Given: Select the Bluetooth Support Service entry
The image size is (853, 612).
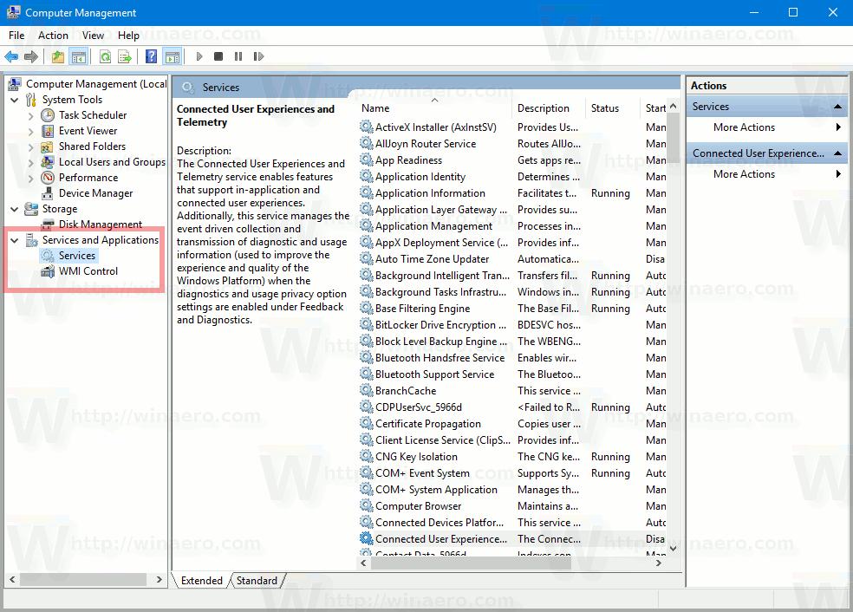Looking at the screenshot, I should (433, 374).
